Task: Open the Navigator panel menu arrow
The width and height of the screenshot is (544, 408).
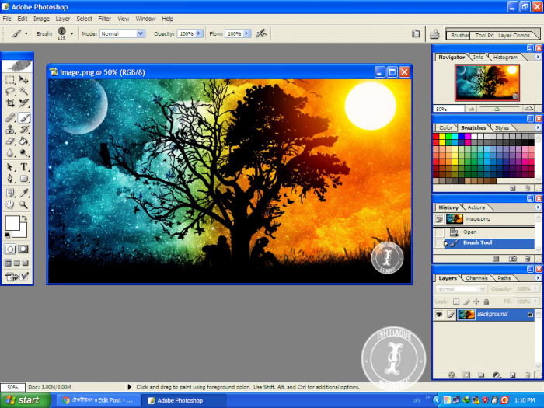Action: coord(538,57)
